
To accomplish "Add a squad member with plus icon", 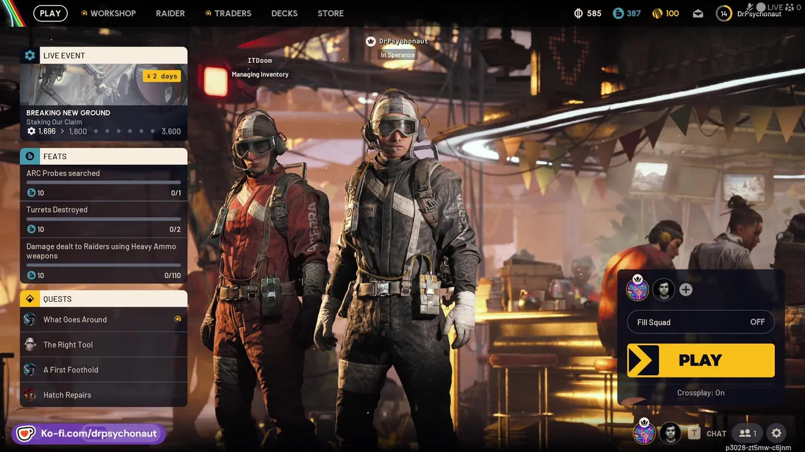I will (x=686, y=289).
